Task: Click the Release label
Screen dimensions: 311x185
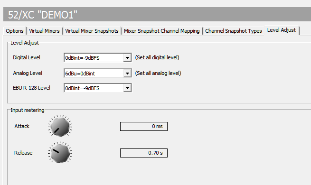Action: coord(23,153)
